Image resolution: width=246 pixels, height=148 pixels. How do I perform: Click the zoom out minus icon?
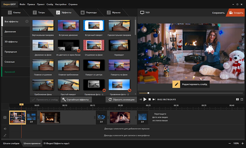point(229,144)
